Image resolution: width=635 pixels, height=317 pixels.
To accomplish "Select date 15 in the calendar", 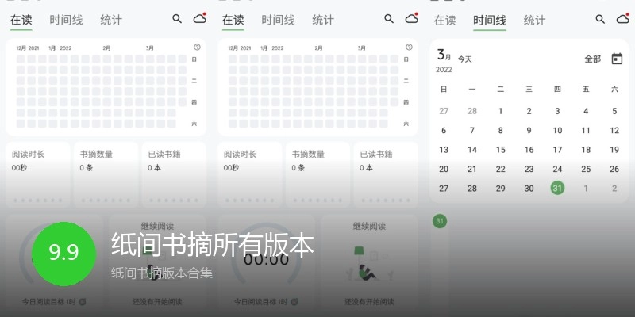I will tap(501, 150).
